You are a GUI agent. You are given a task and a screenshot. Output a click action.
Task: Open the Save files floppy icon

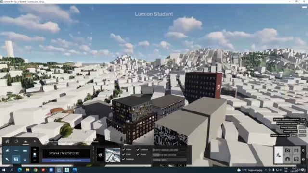coord(296,159)
